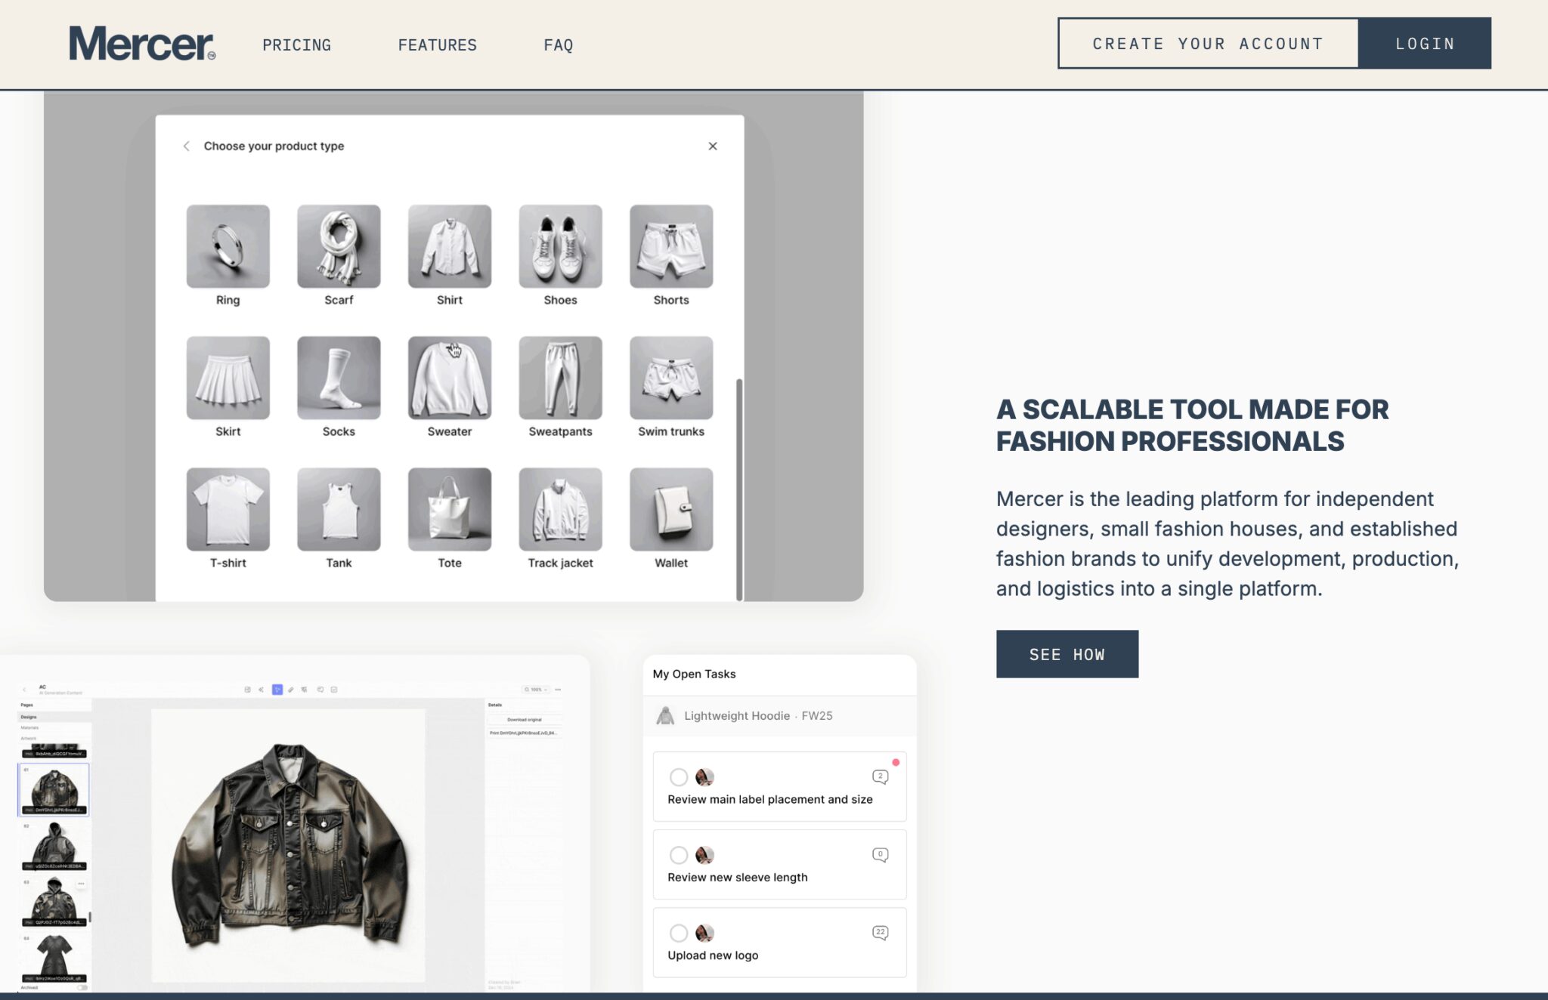Select the Artwork page in editor sidebar
Image resolution: width=1548 pixels, height=1000 pixels.
(54, 738)
